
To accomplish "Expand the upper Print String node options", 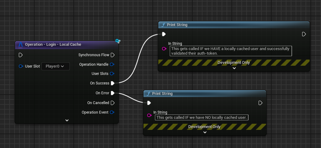I will pos(234,68).
